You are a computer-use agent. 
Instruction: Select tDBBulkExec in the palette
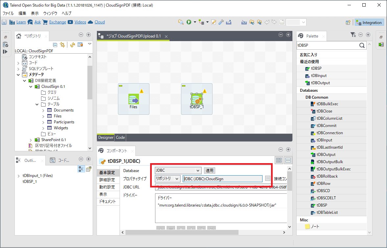(x=327, y=104)
